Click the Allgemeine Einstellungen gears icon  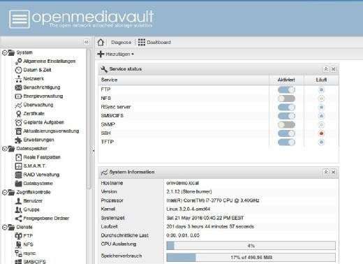click(x=18, y=61)
